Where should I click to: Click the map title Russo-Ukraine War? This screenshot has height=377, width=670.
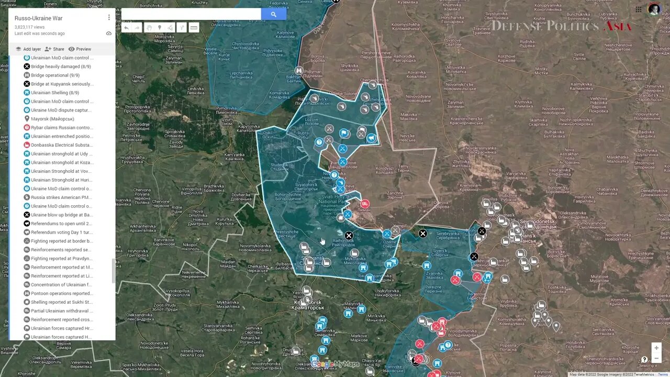(38, 18)
